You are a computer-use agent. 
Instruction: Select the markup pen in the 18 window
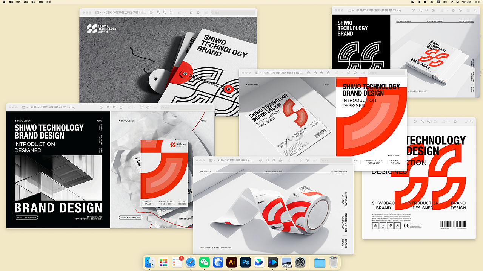179,12
